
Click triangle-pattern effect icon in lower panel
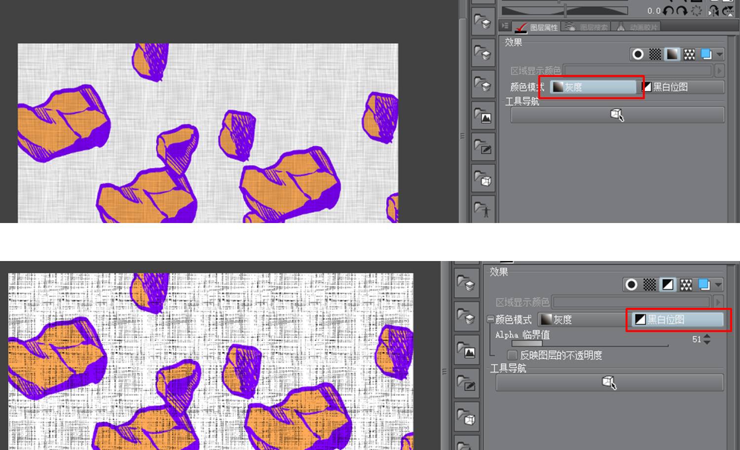click(x=686, y=285)
